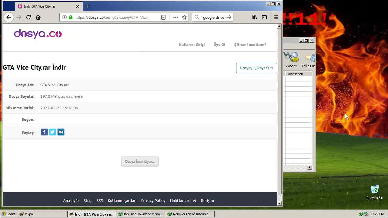388x218 pixels.
Task: Click the IDM tray icon
Action: click(361, 214)
